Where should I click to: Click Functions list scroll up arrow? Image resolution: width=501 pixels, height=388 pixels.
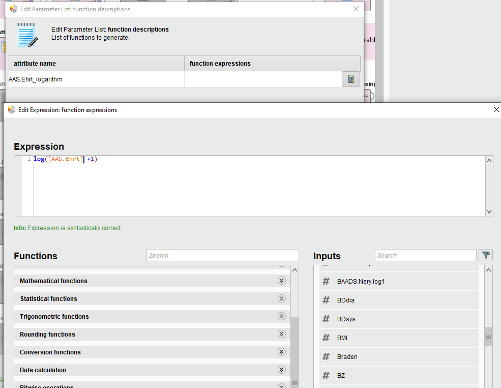tap(294, 270)
